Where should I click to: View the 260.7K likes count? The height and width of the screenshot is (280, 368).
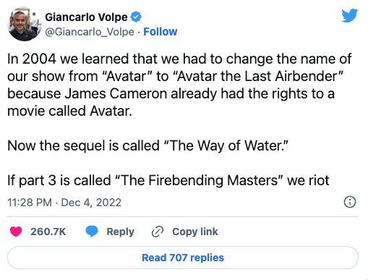click(48, 232)
